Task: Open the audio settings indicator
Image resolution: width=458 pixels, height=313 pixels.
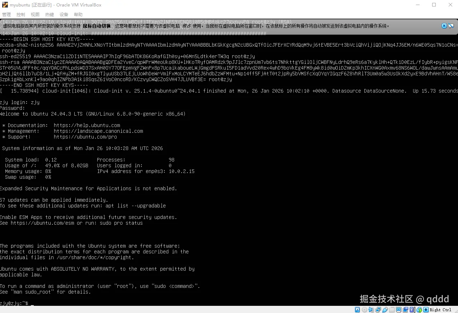Action: [371, 309]
